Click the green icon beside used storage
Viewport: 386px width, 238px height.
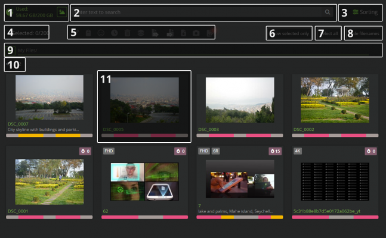pyautogui.click(x=61, y=12)
